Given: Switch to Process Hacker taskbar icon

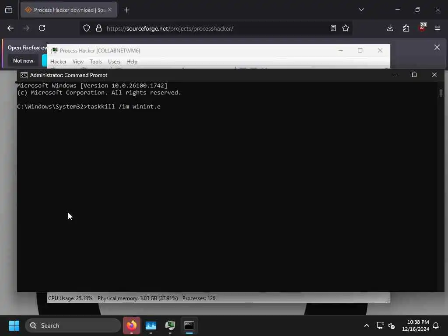Looking at the screenshot, I should [170, 325].
